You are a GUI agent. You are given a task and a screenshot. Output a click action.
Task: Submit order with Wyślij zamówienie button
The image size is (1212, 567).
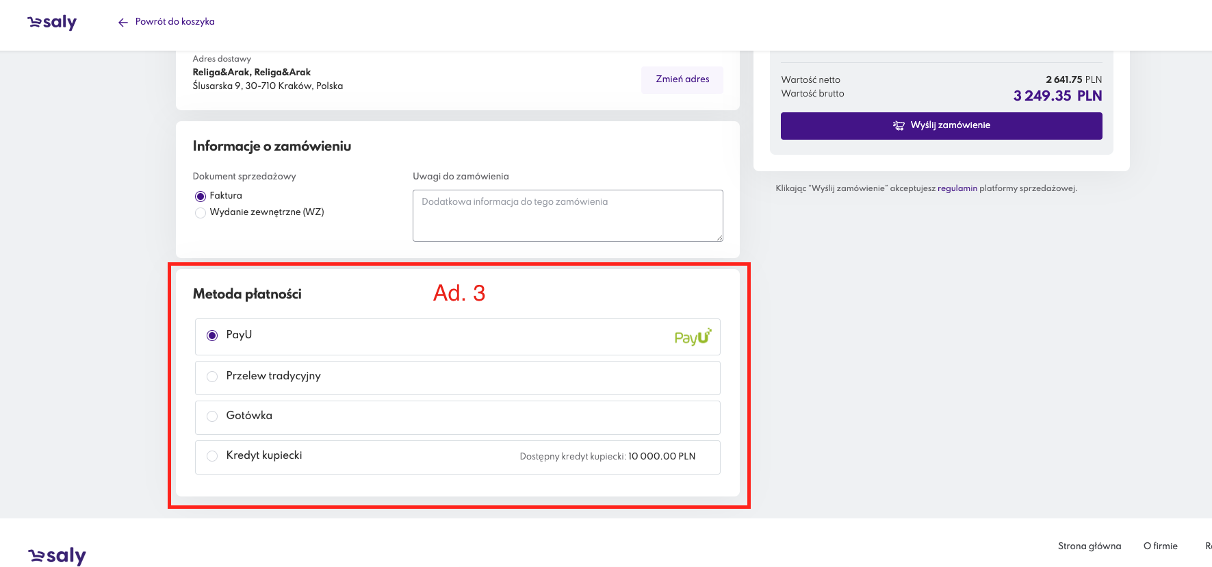click(x=941, y=126)
